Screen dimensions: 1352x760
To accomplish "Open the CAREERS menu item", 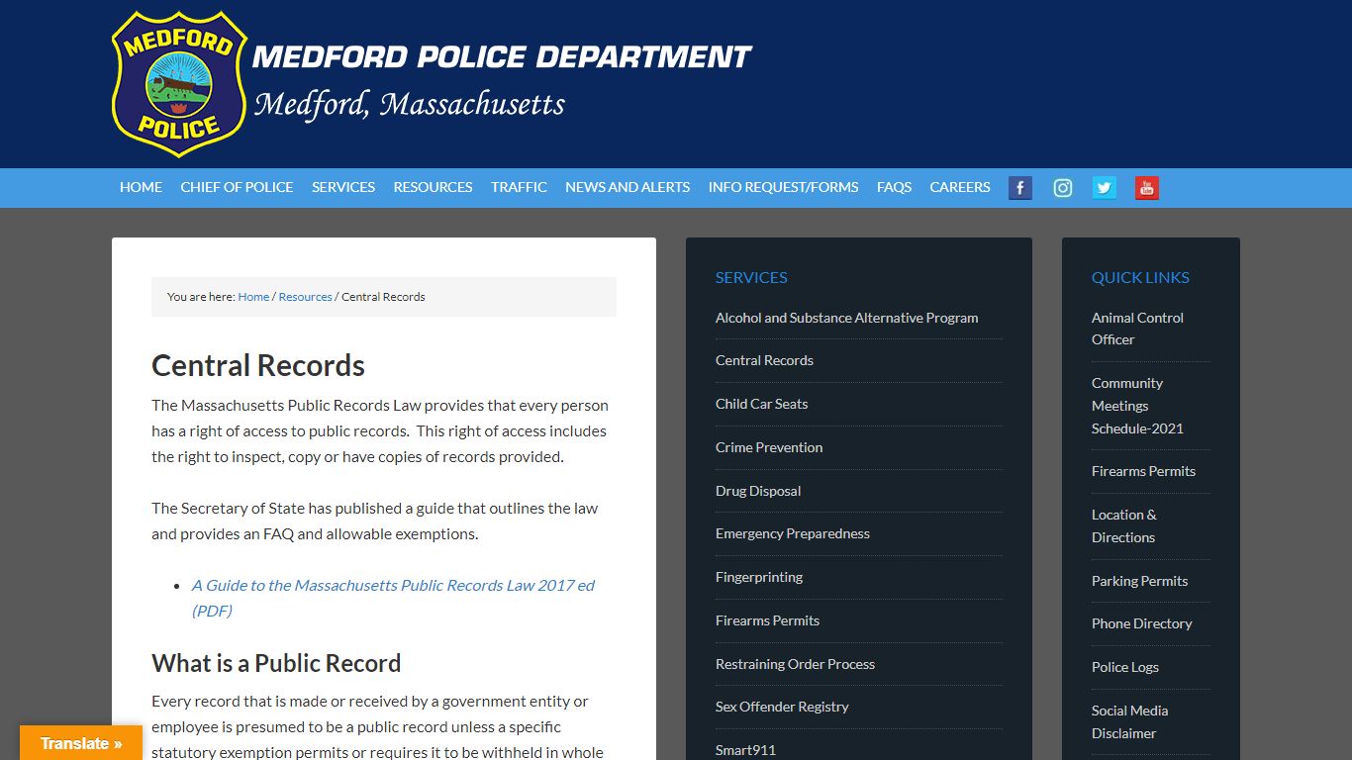I will [960, 187].
